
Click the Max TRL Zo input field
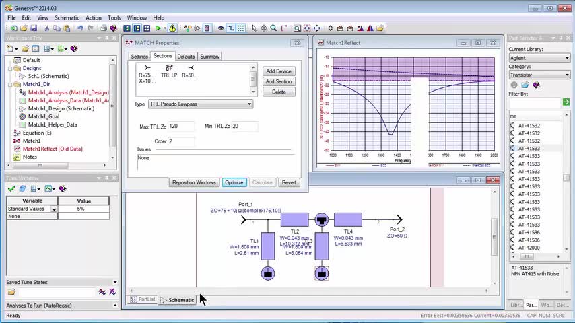click(181, 126)
